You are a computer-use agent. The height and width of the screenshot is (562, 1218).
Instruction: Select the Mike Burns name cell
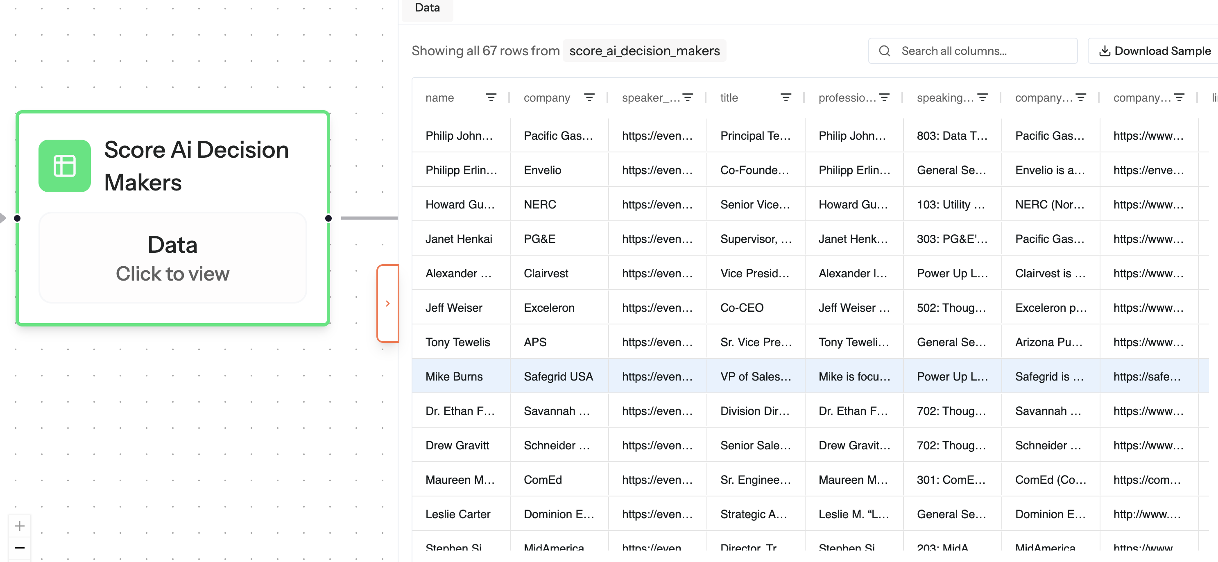pos(461,376)
